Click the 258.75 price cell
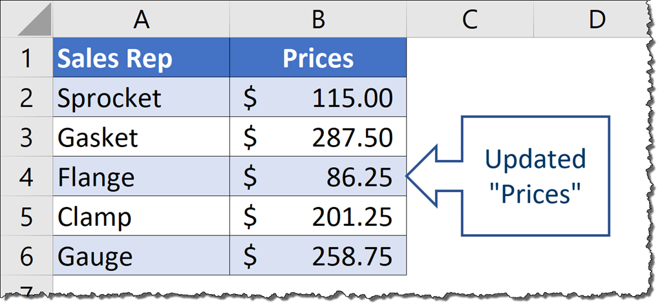Viewport: 662px width, 307px height. tap(318, 256)
